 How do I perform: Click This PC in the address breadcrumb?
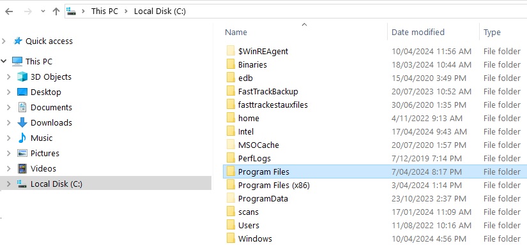click(105, 11)
